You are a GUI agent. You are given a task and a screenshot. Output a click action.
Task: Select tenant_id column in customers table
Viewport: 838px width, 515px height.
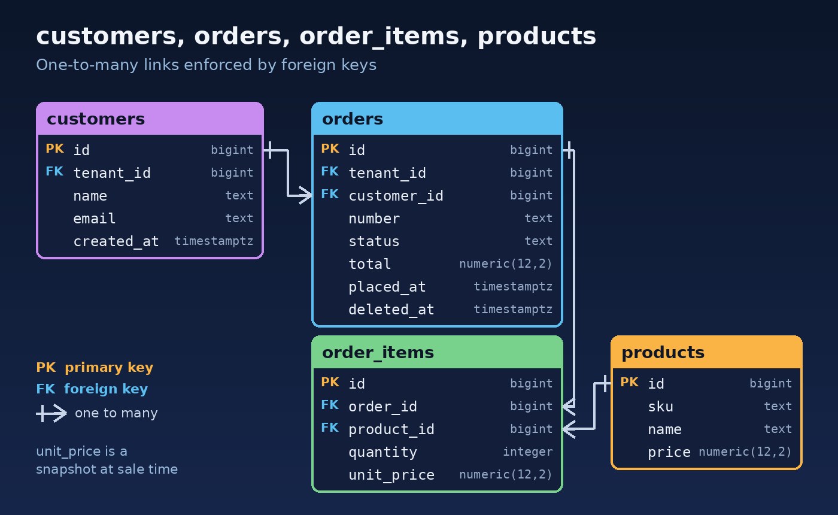(x=150, y=172)
